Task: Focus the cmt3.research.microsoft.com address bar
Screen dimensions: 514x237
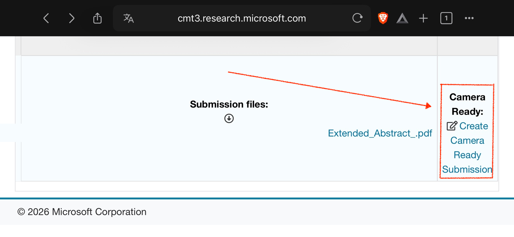Action: tap(242, 18)
